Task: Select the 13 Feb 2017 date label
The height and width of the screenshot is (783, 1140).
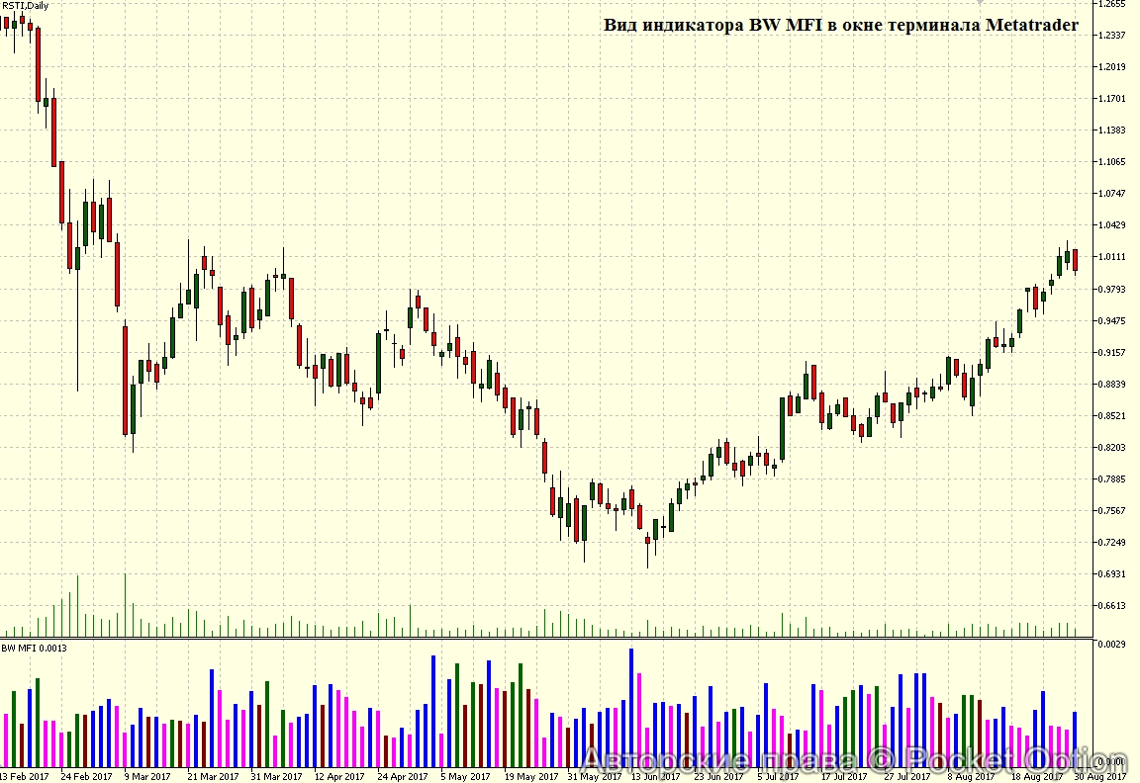Action: [24, 776]
